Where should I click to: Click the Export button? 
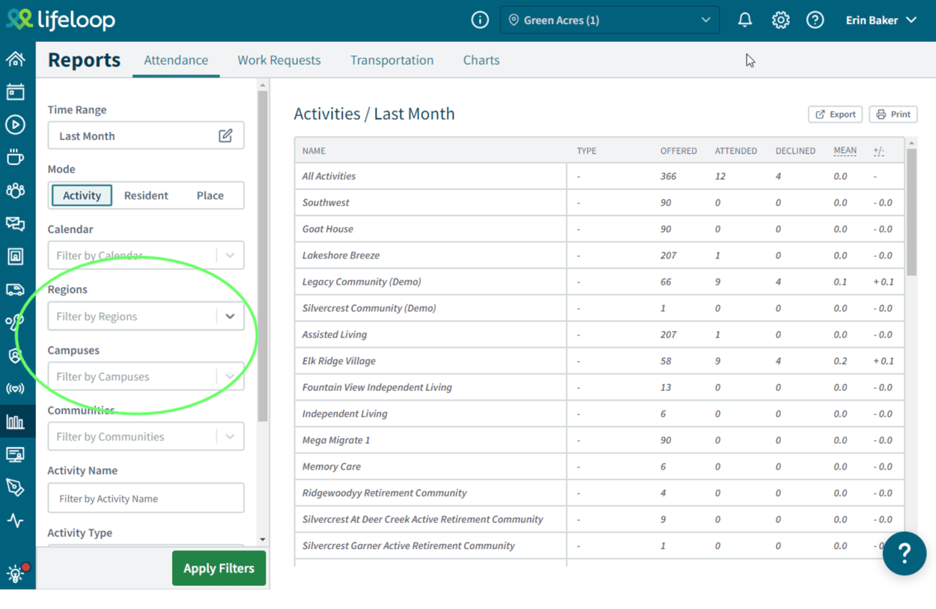(x=835, y=115)
